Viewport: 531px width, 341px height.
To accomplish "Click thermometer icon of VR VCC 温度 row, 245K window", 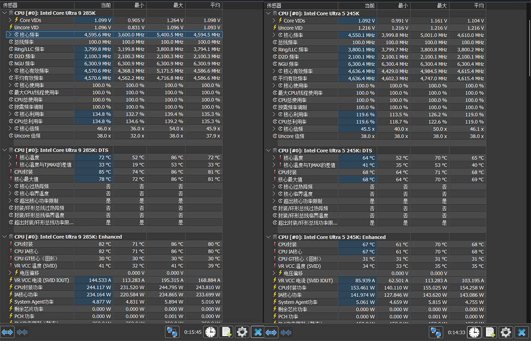I will [x=274, y=266].
